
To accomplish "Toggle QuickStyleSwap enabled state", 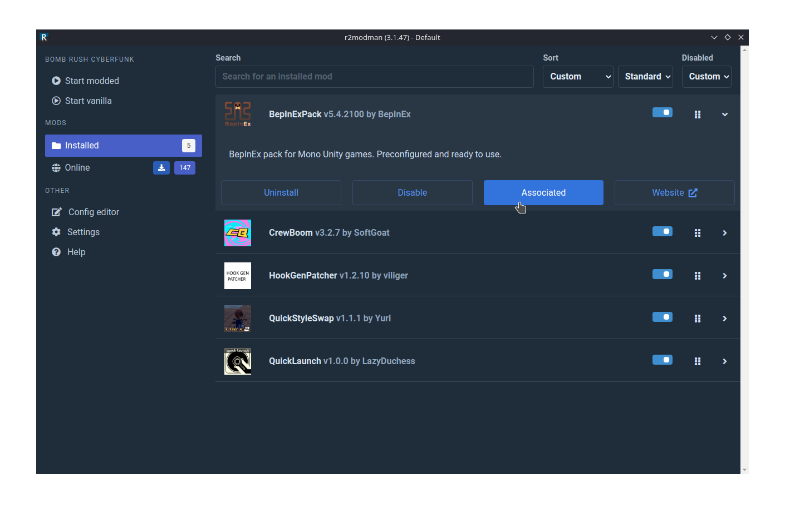I will pyautogui.click(x=663, y=317).
